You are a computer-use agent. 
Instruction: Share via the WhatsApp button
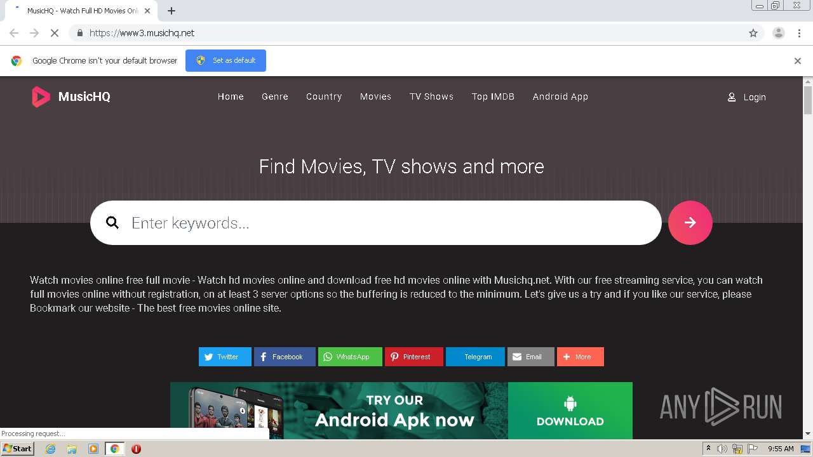click(x=350, y=357)
